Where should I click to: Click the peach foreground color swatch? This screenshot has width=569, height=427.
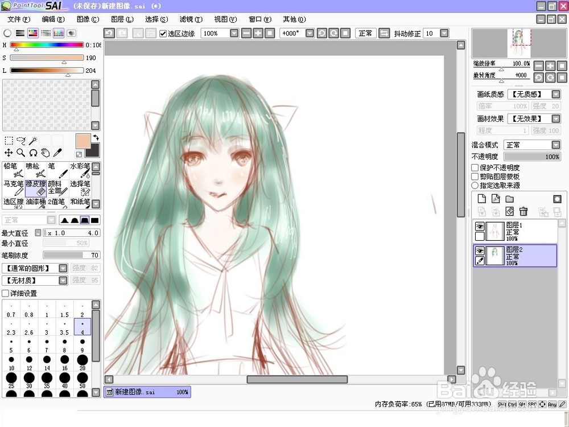pyautogui.click(x=83, y=141)
